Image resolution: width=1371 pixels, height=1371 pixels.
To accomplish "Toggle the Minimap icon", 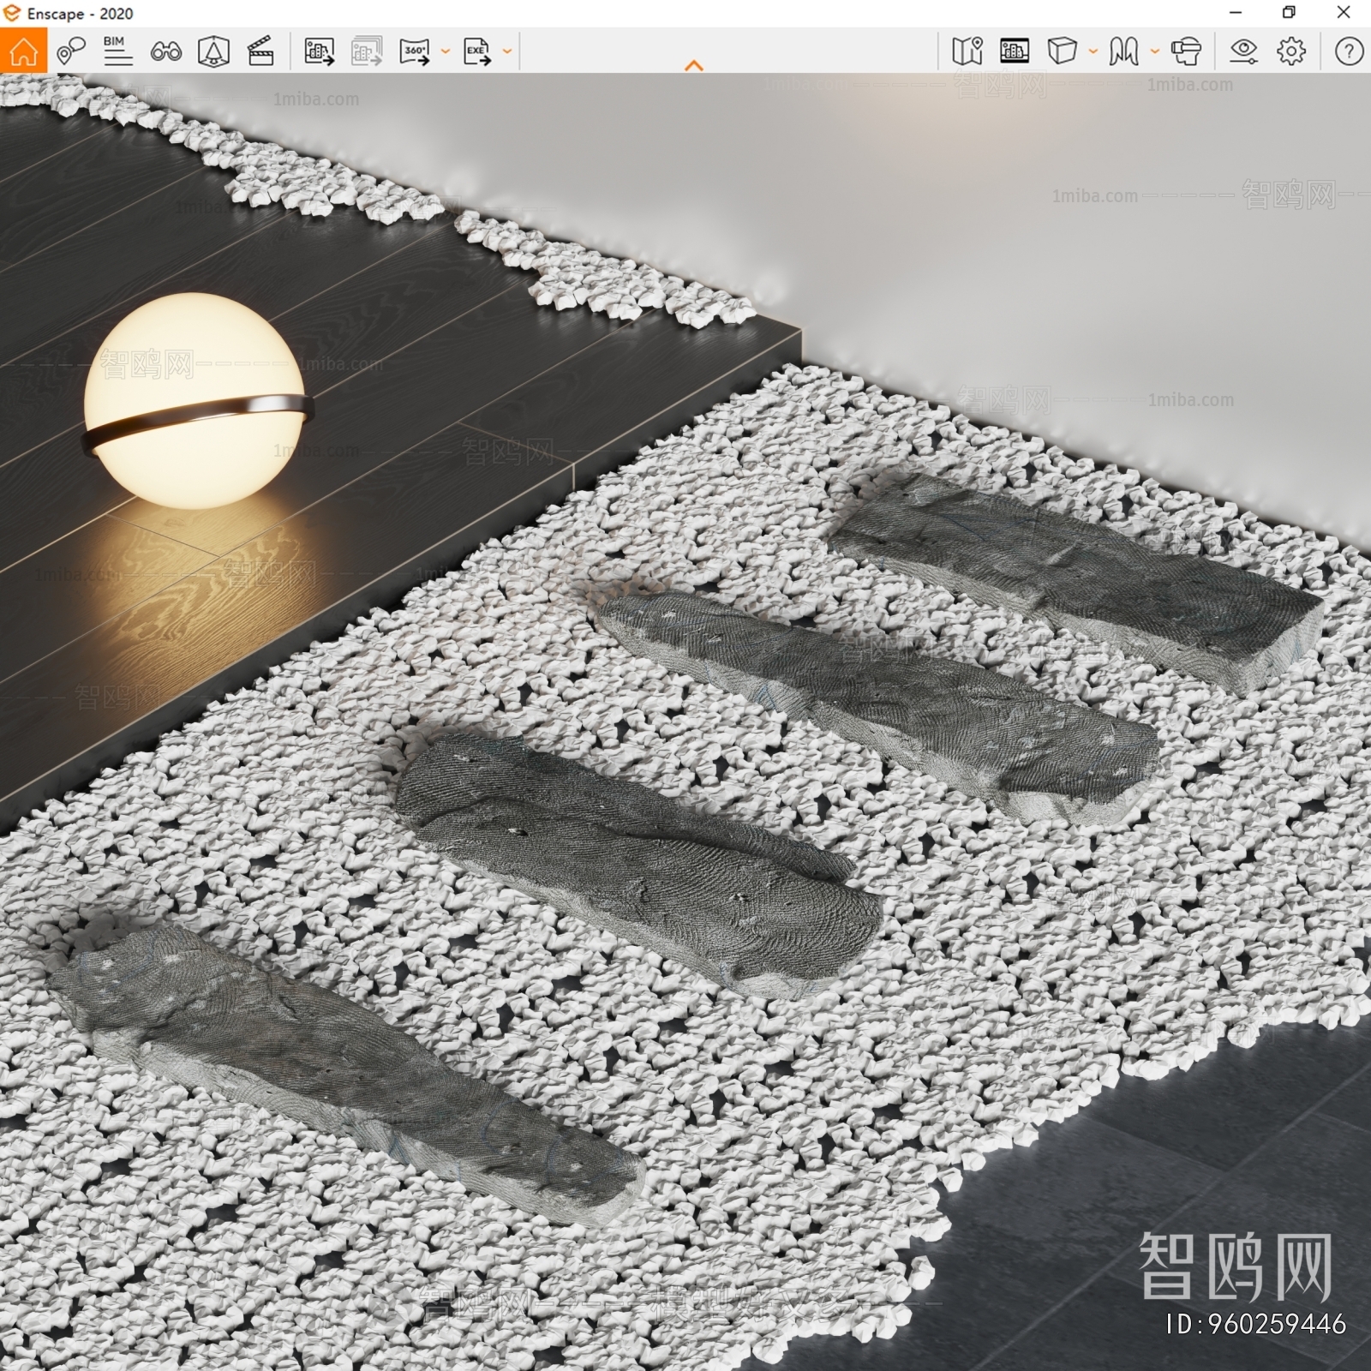I will point(967,51).
